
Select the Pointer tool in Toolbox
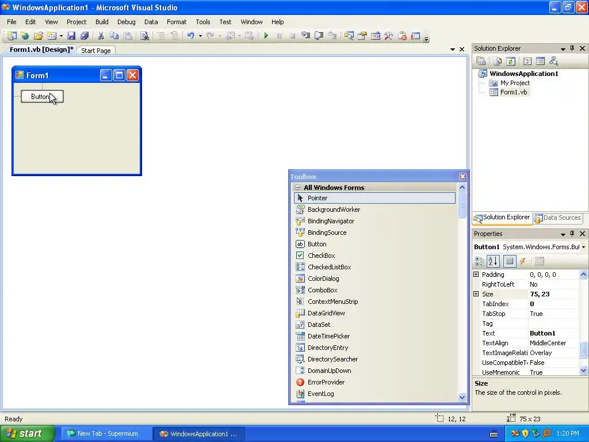click(375, 198)
